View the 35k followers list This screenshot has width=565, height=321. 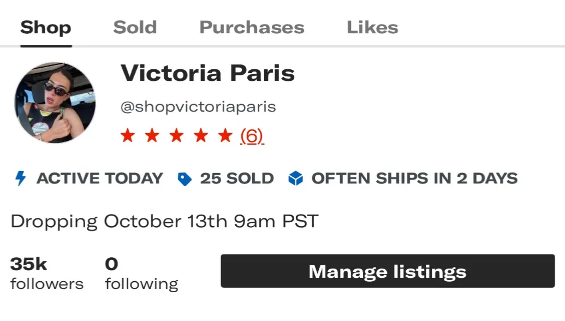click(46, 274)
